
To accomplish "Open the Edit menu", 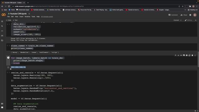I will 12,16.
